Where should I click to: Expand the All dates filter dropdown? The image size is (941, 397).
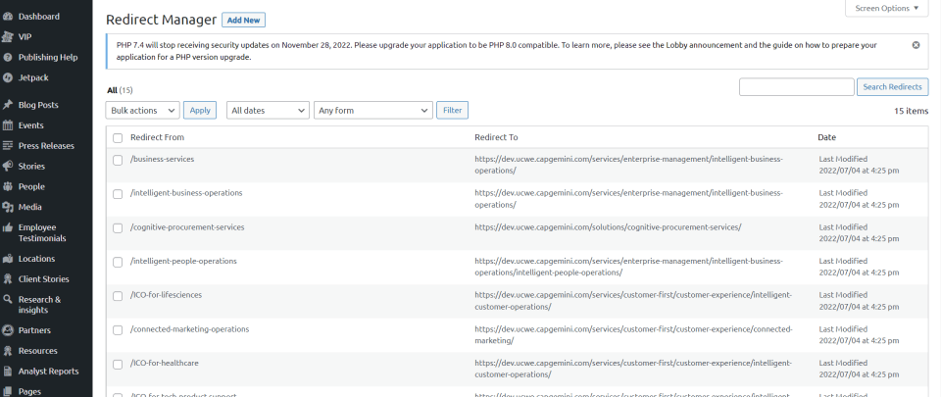[268, 111]
